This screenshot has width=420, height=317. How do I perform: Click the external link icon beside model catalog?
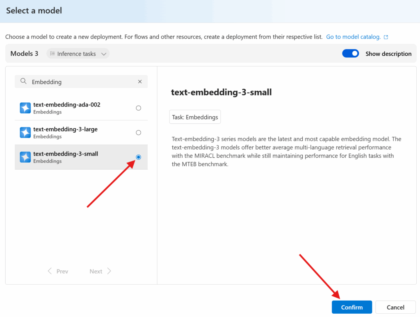click(x=386, y=36)
